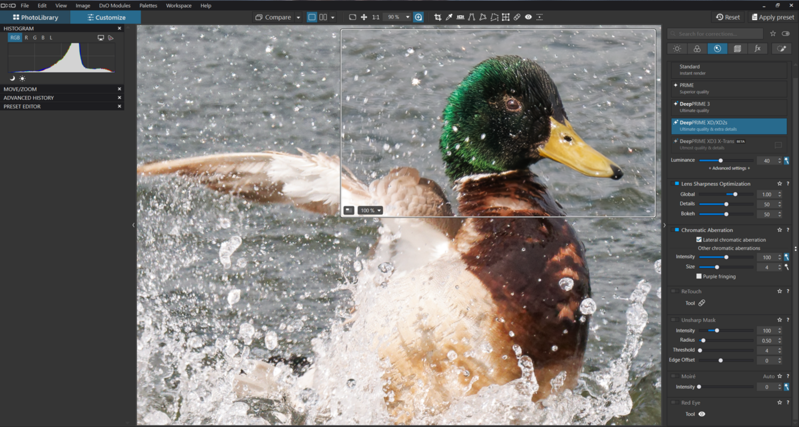Image resolution: width=799 pixels, height=427 pixels.
Task: Toggle Chromatic Aberration correction on/off
Action: click(x=675, y=230)
